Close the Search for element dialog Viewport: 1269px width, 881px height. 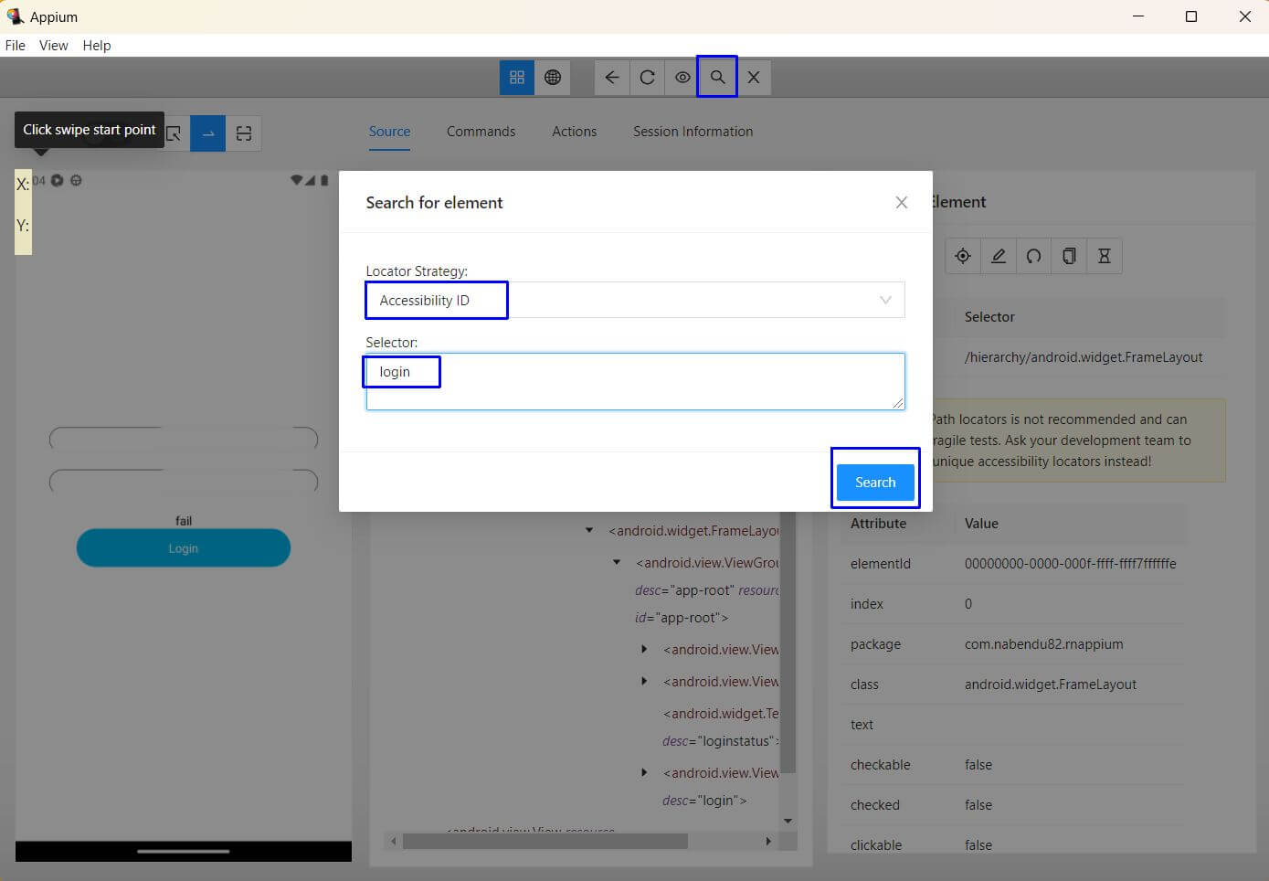tap(901, 203)
